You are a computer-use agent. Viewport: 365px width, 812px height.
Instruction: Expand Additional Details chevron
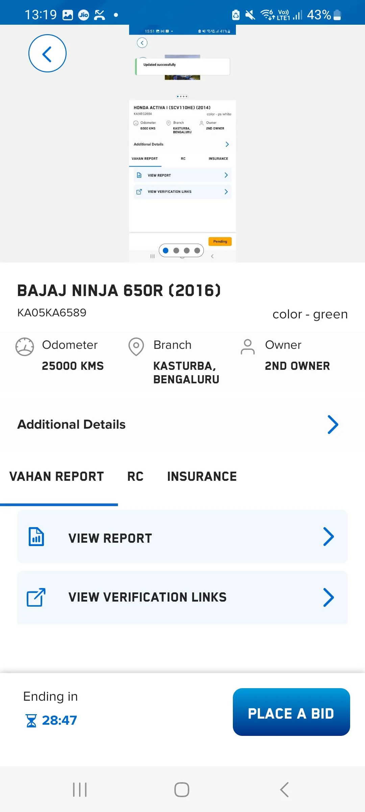333,425
